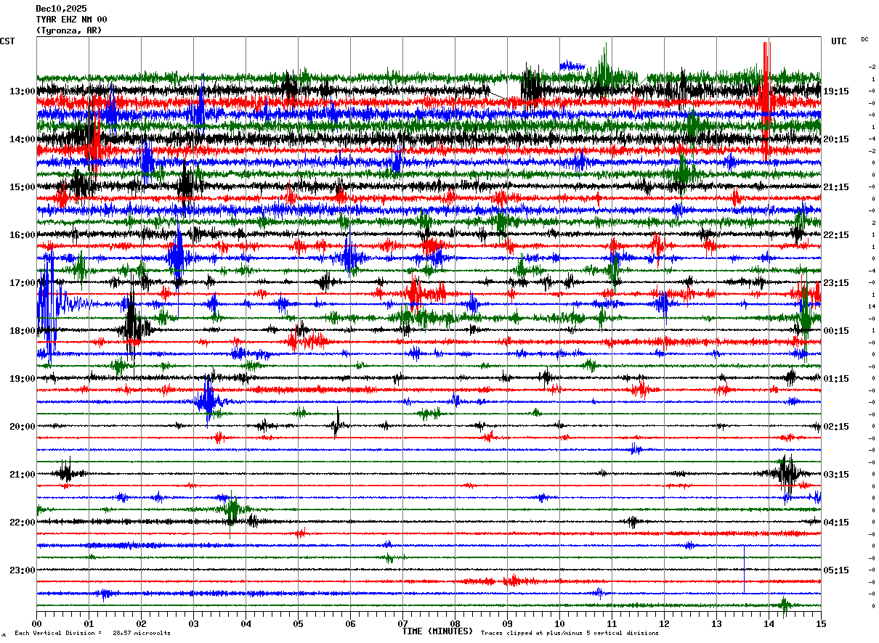
Task: Click 'Each Vertical Division = 28.57 microvolts' note
Action: click(92, 633)
